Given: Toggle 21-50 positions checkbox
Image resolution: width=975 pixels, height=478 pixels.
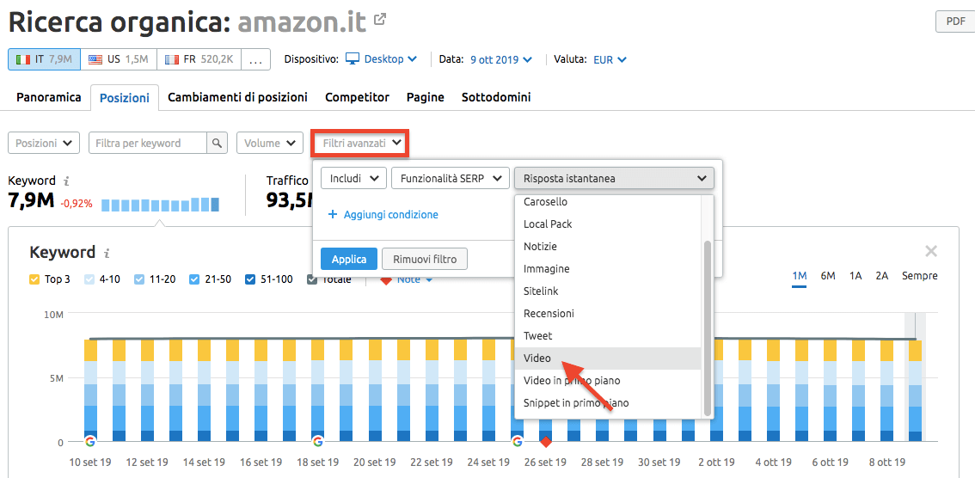Looking at the screenshot, I should 194,279.
